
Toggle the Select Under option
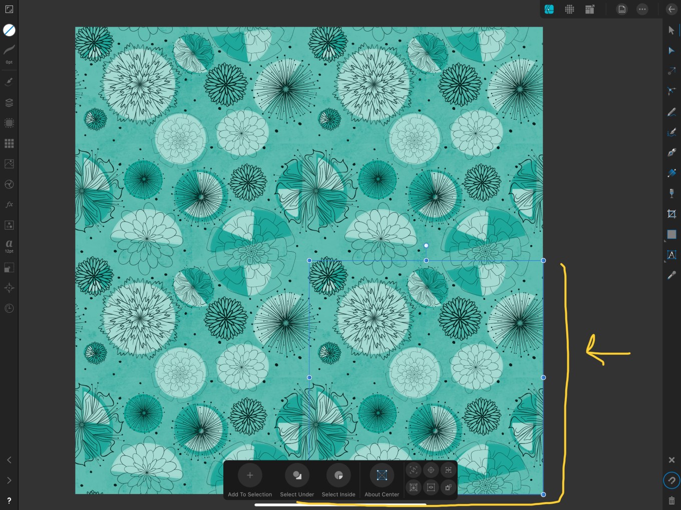click(x=297, y=475)
